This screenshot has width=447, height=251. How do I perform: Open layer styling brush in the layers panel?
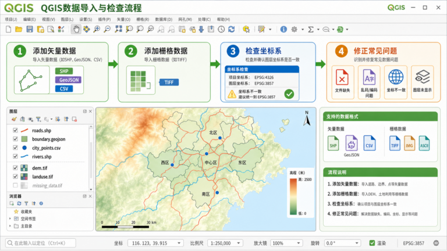tap(14, 119)
